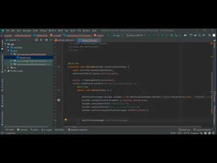The image size is (217, 163).
Task: Open the Analyze menu
Action: tap(43, 31)
